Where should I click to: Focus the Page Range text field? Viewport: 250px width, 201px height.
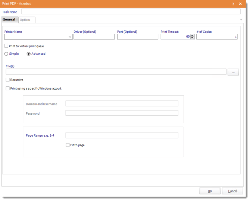pos(122,135)
